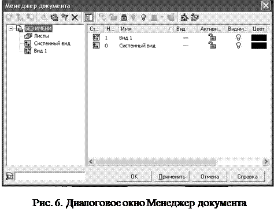Open help with the Справка button

tap(247, 177)
